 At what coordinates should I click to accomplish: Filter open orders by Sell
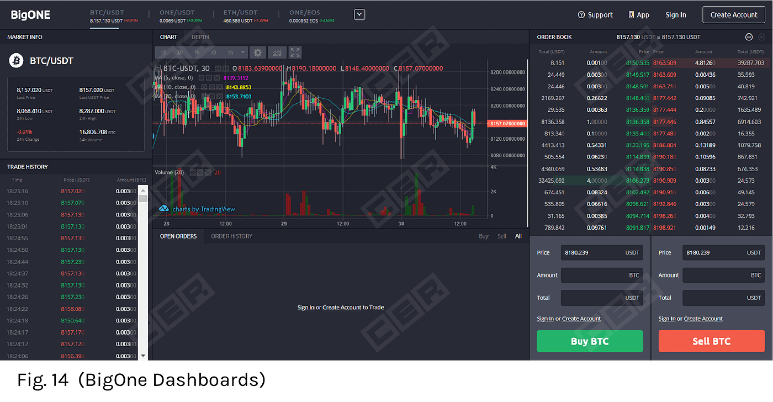(501, 236)
